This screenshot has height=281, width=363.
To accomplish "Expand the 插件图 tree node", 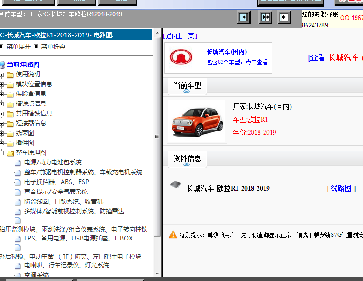I will (1, 144).
